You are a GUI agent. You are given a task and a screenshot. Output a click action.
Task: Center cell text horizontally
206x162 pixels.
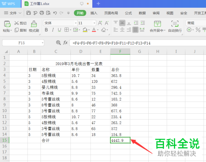click(122, 30)
